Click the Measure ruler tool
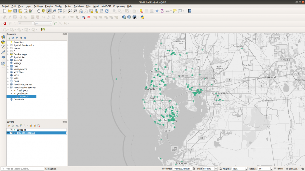 [167, 11]
